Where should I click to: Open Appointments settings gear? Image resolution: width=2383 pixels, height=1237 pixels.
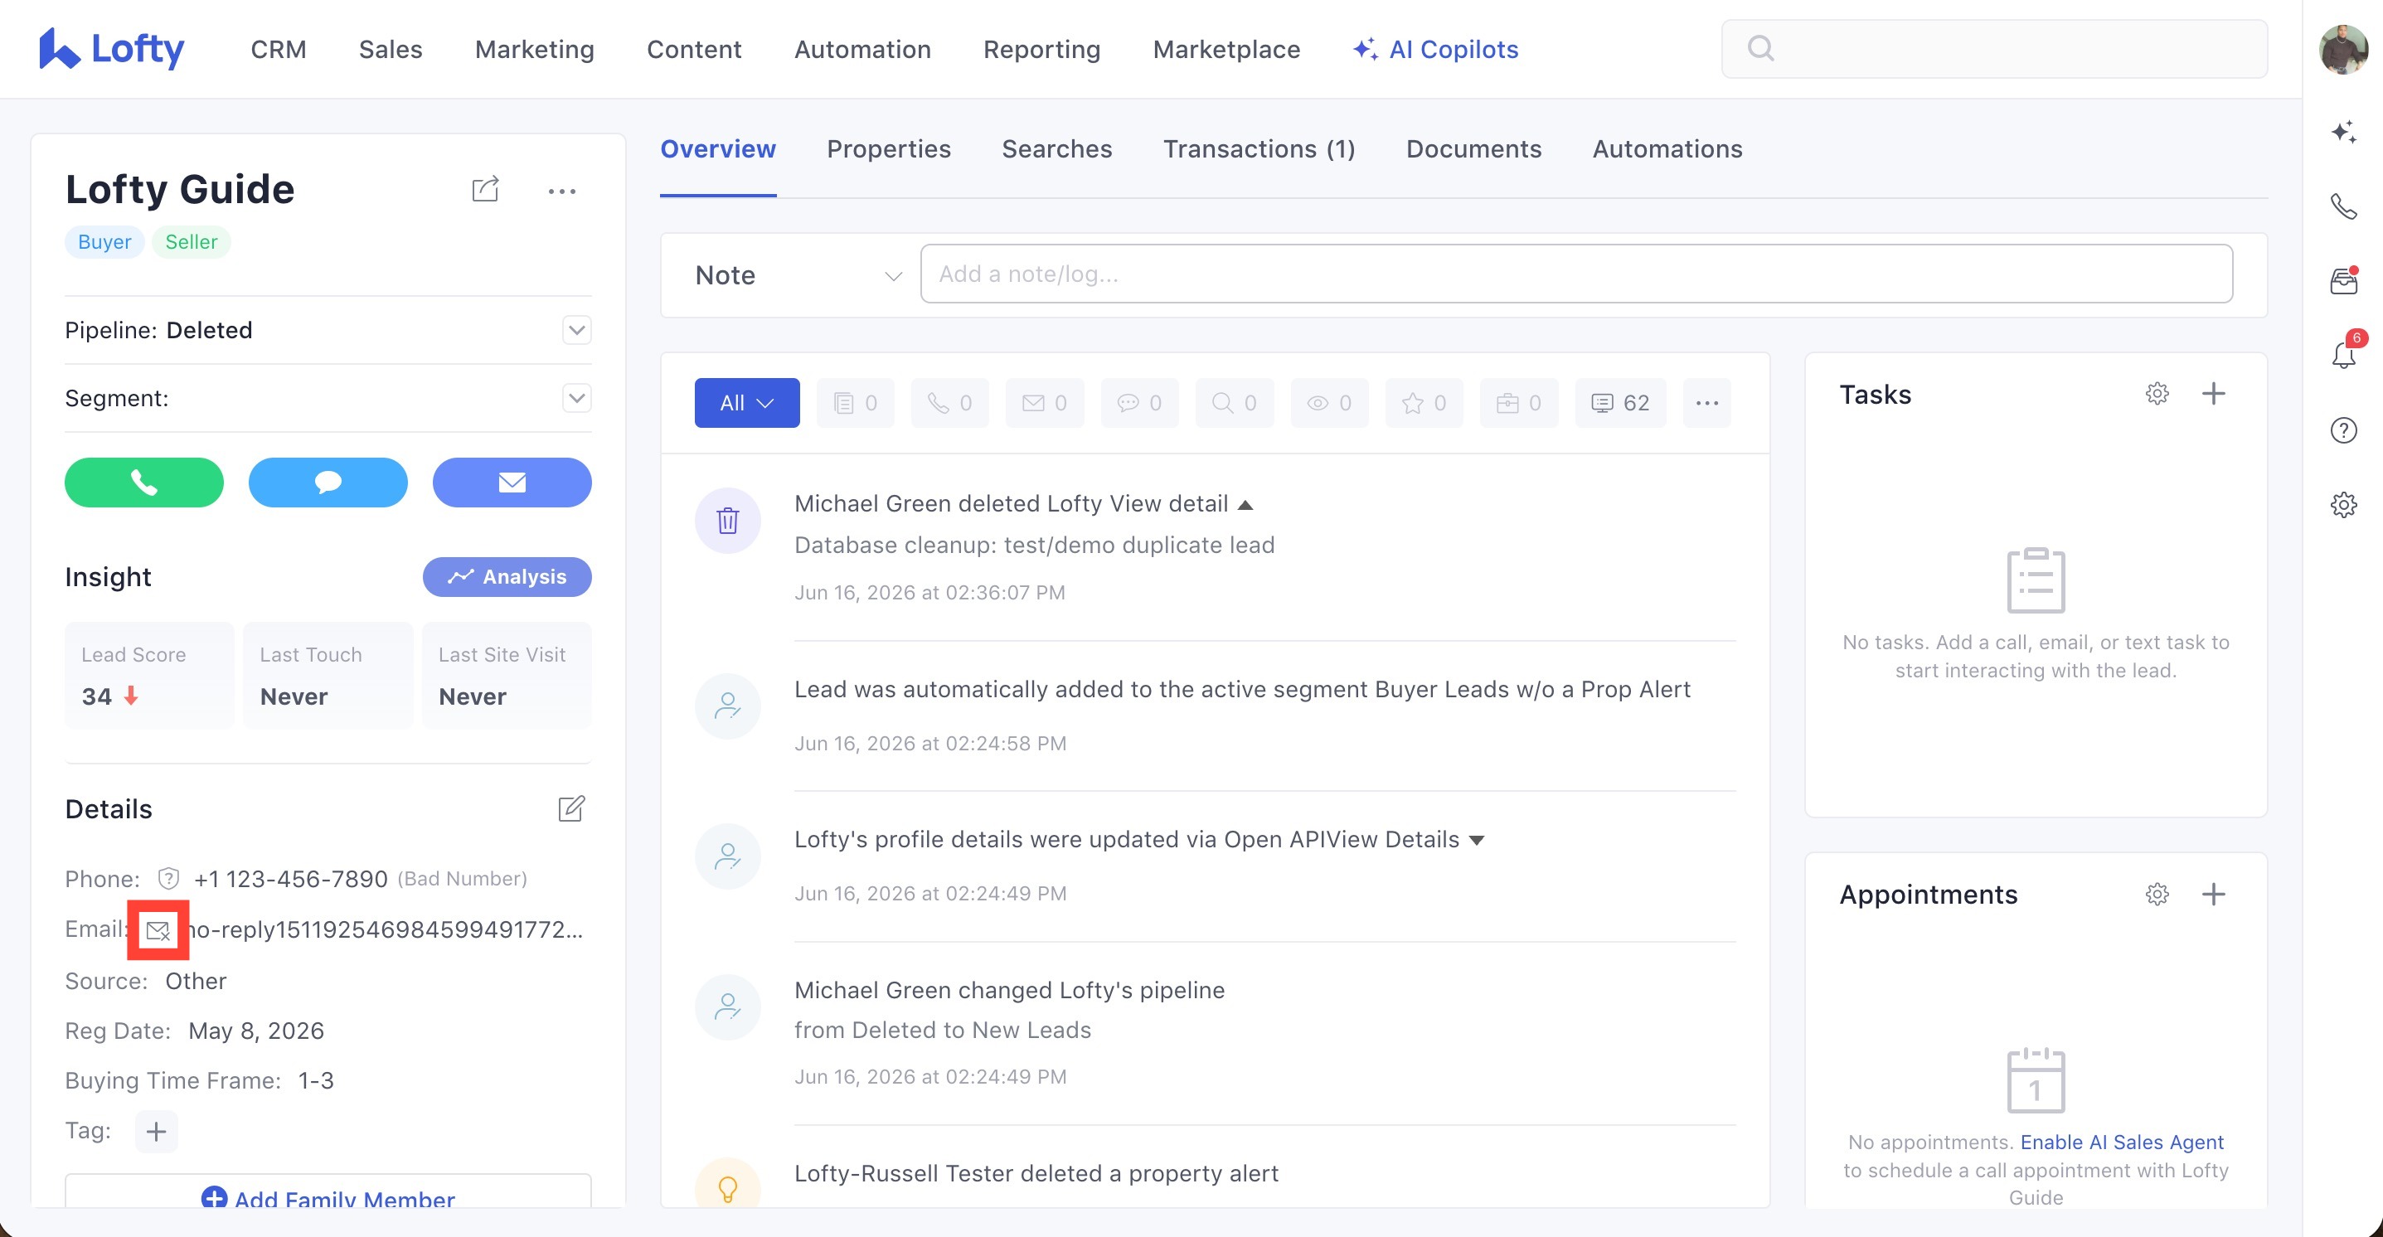[x=2157, y=894]
